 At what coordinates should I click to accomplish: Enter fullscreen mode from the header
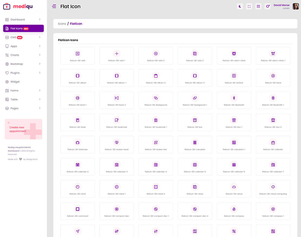point(249,6)
